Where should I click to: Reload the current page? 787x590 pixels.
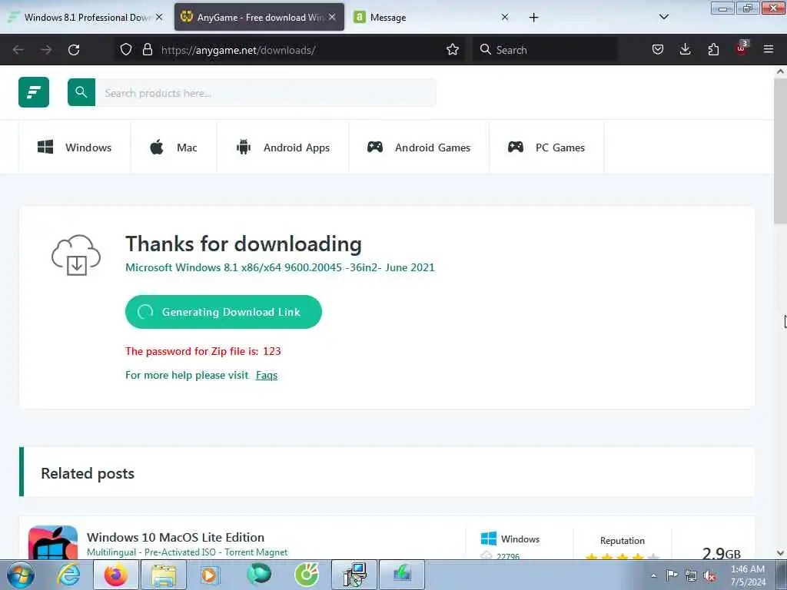click(x=74, y=50)
